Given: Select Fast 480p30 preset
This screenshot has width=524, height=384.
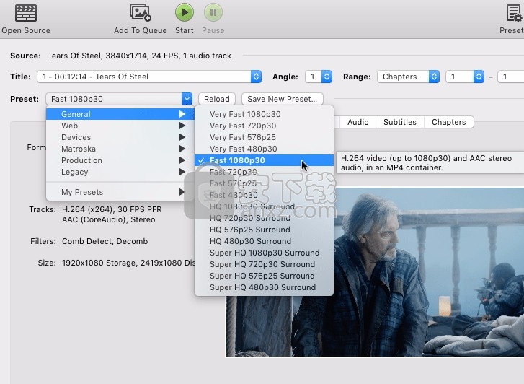Looking at the screenshot, I should [x=264, y=195].
